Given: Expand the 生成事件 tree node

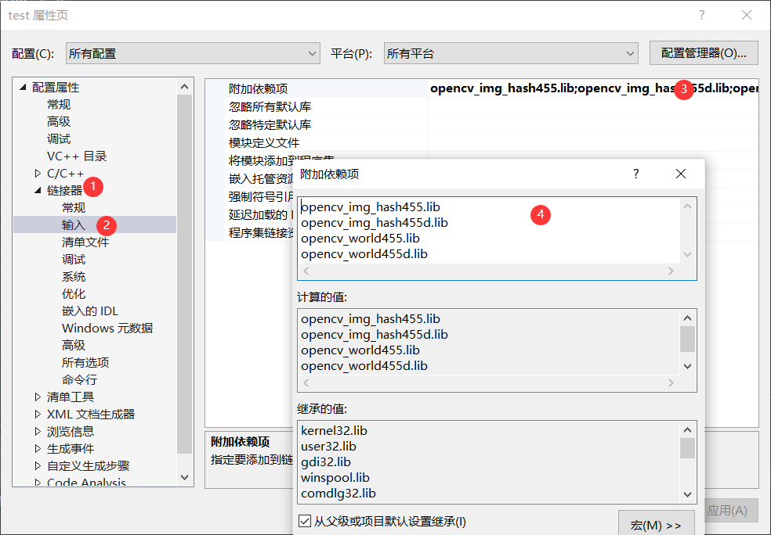Looking at the screenshot, I should click(36, 448).
